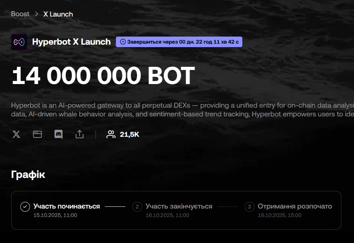This screenshot has width=354, height=243.
Task: Open the Hyperbot X (Twitter) profile icon
Action: pos(16,134)
